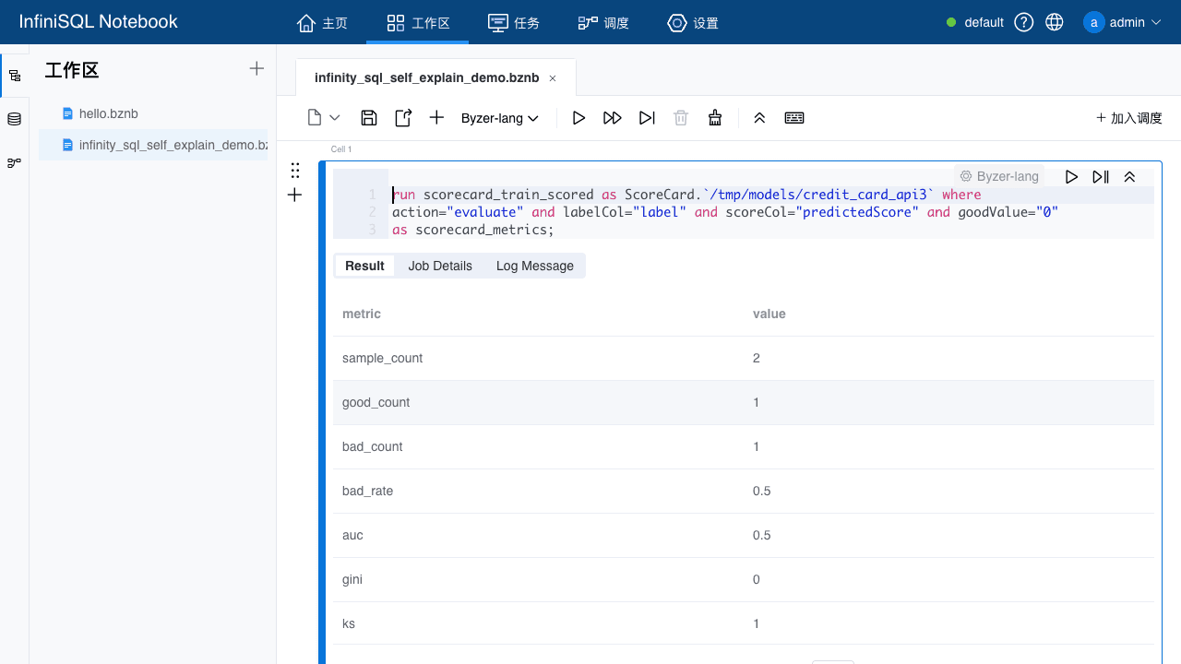Click the metric column header

pos(362,314)
